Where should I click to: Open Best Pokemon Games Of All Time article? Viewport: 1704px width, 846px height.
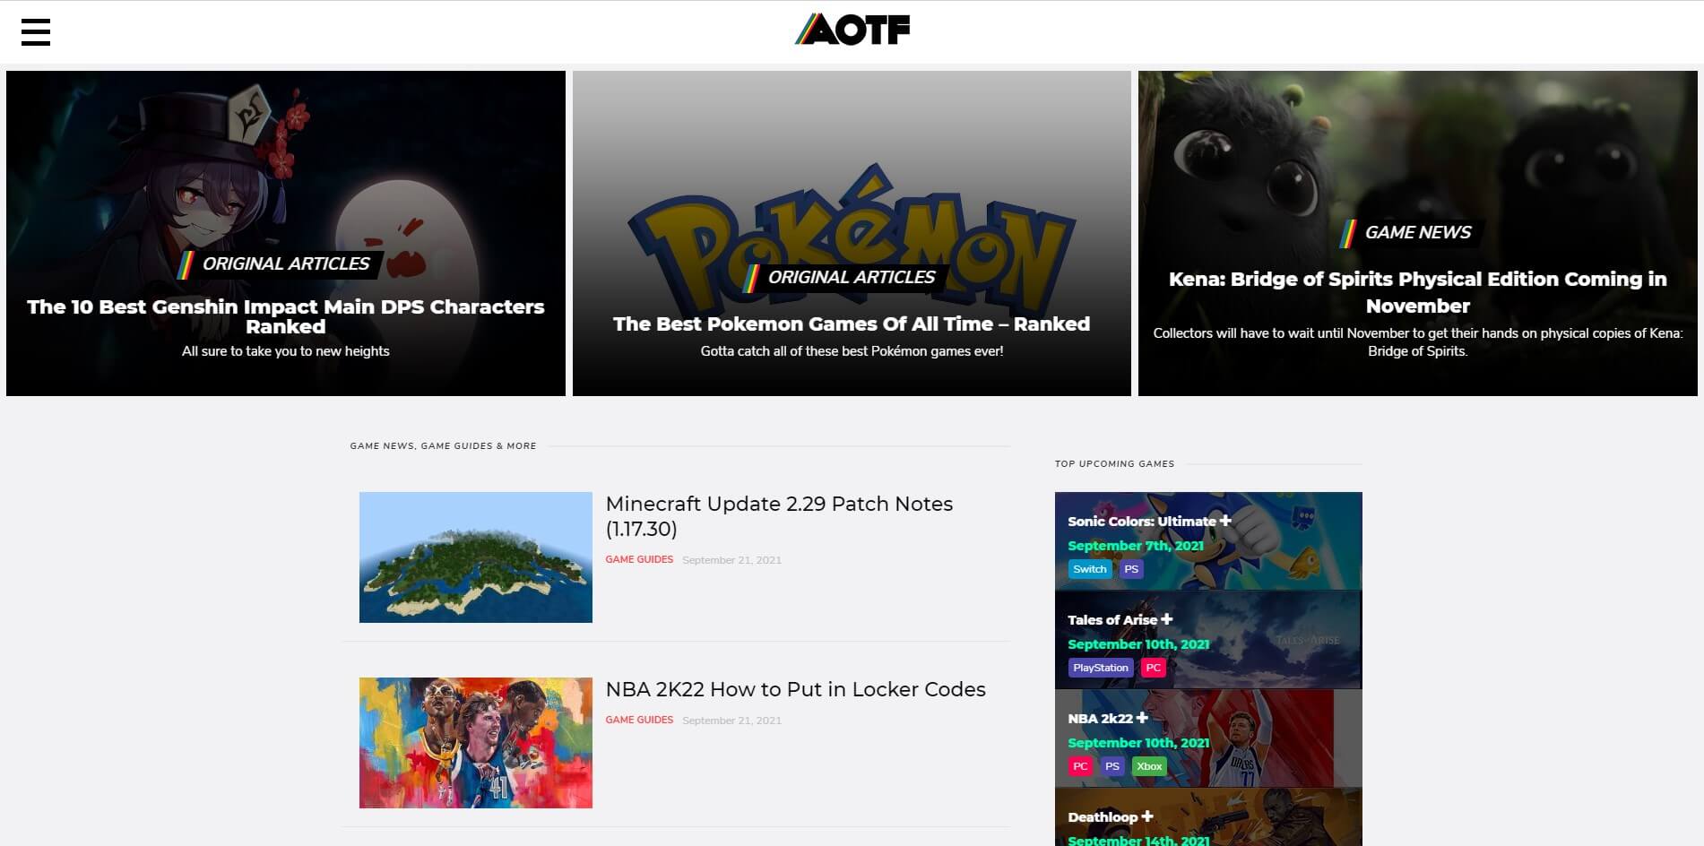click(x=852, y=324)
